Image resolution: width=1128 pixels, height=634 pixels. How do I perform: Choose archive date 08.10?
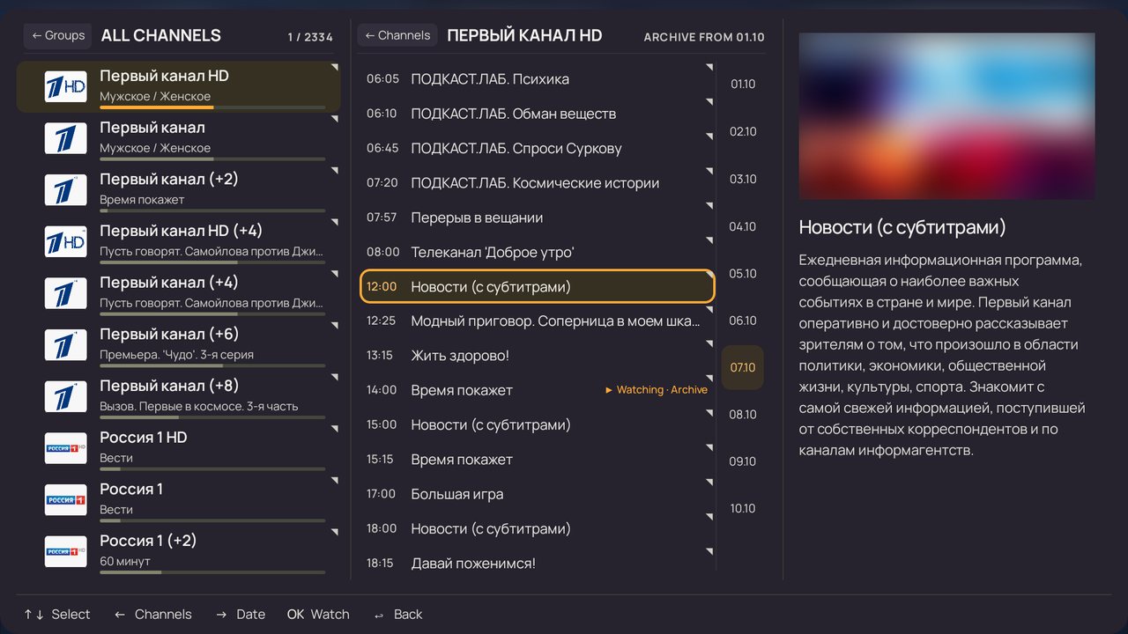pyautogui.click(x=743, y=415)
